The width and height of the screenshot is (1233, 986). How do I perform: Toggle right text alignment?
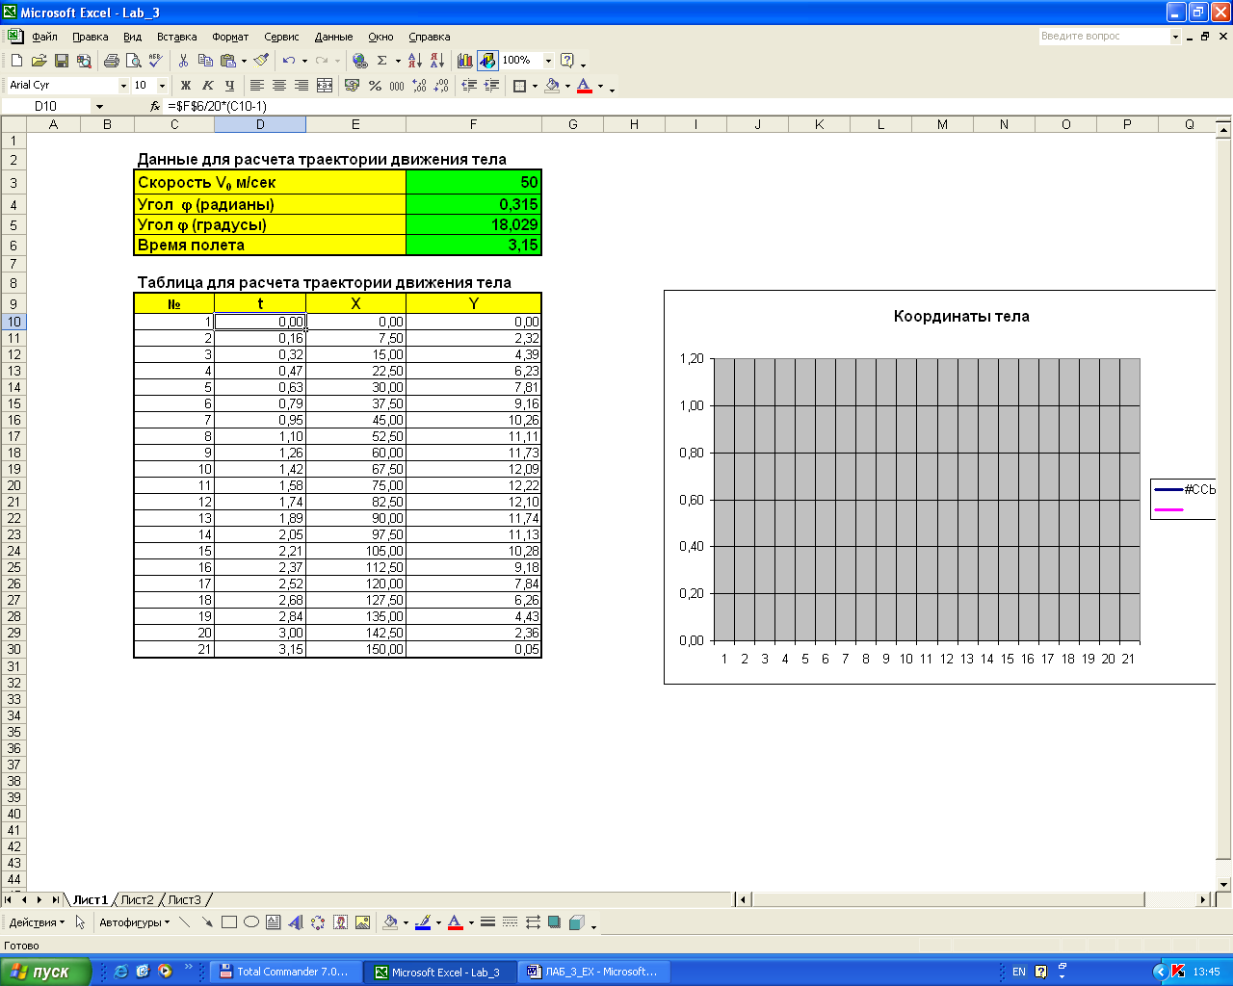(302, 86)
